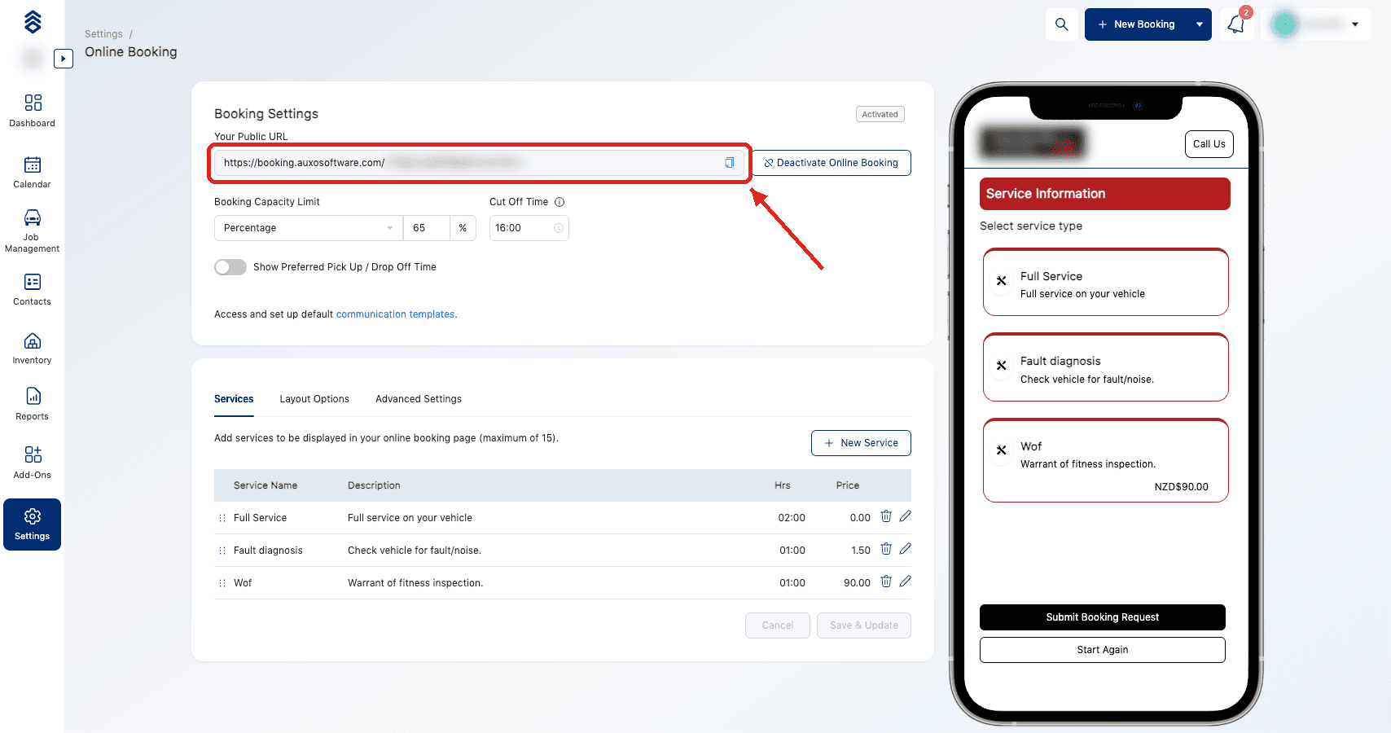Viewport: 1391px width, 733px height.
Task: Add a New Service
Action: (x=861, y=443)
